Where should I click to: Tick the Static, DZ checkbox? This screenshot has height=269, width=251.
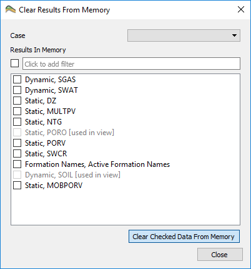point(17,101)
